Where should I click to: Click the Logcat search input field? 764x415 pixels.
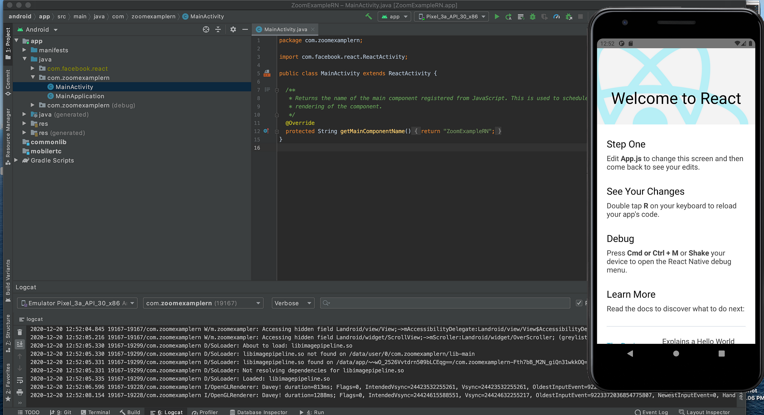coord(446,303)
